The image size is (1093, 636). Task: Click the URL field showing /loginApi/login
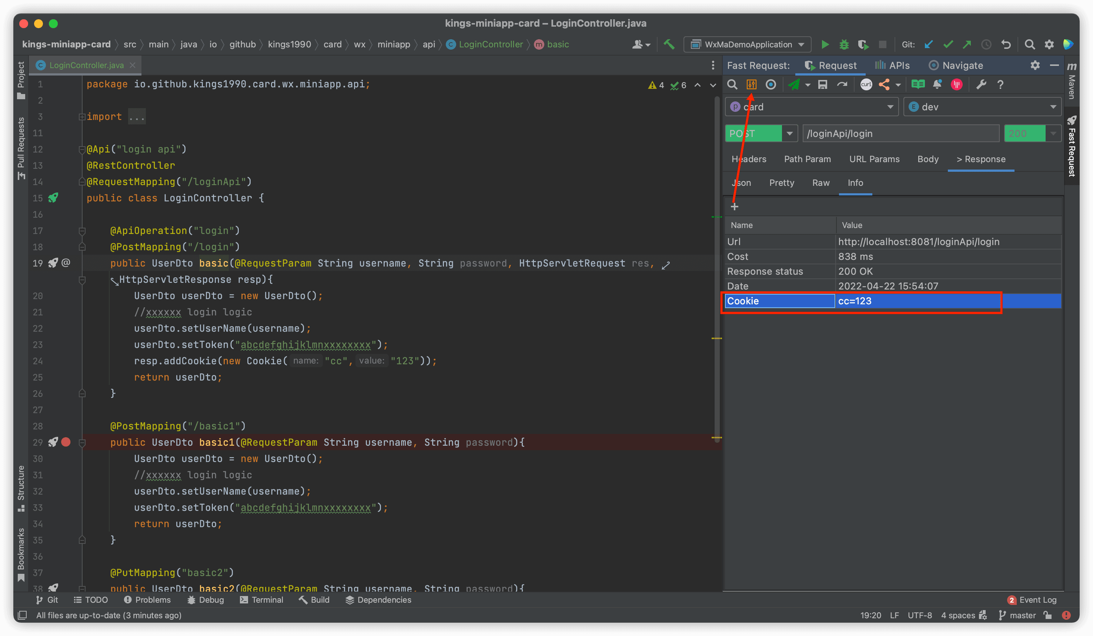click(x=900, y=133)
